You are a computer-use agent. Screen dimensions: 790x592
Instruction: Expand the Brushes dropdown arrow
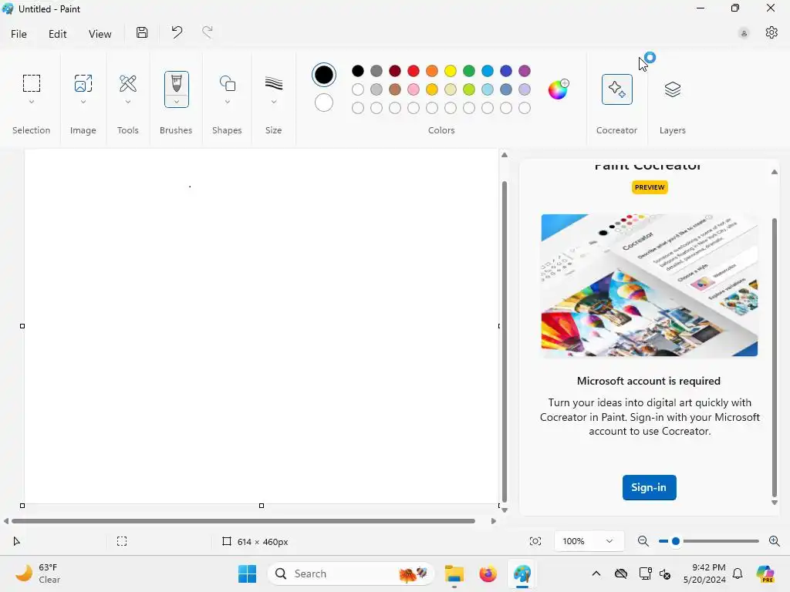click(x=177, y=103)
